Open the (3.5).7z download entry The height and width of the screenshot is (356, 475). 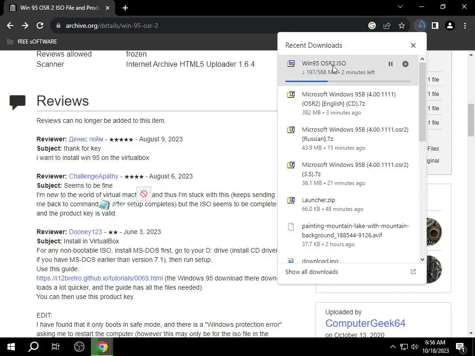348,174
